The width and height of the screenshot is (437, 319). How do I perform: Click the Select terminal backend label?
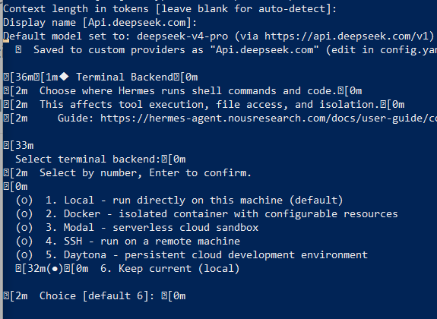[x=88, y=159]
